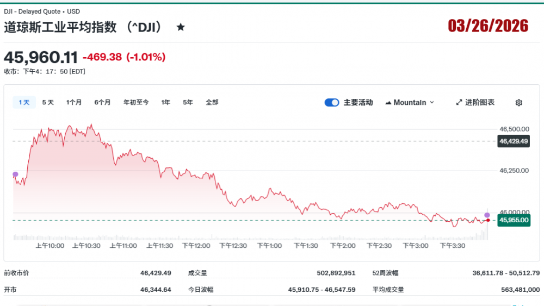This screenshot has height=306, width=544.
Task: Show 全部 all-time chart data
Action: 212,102
